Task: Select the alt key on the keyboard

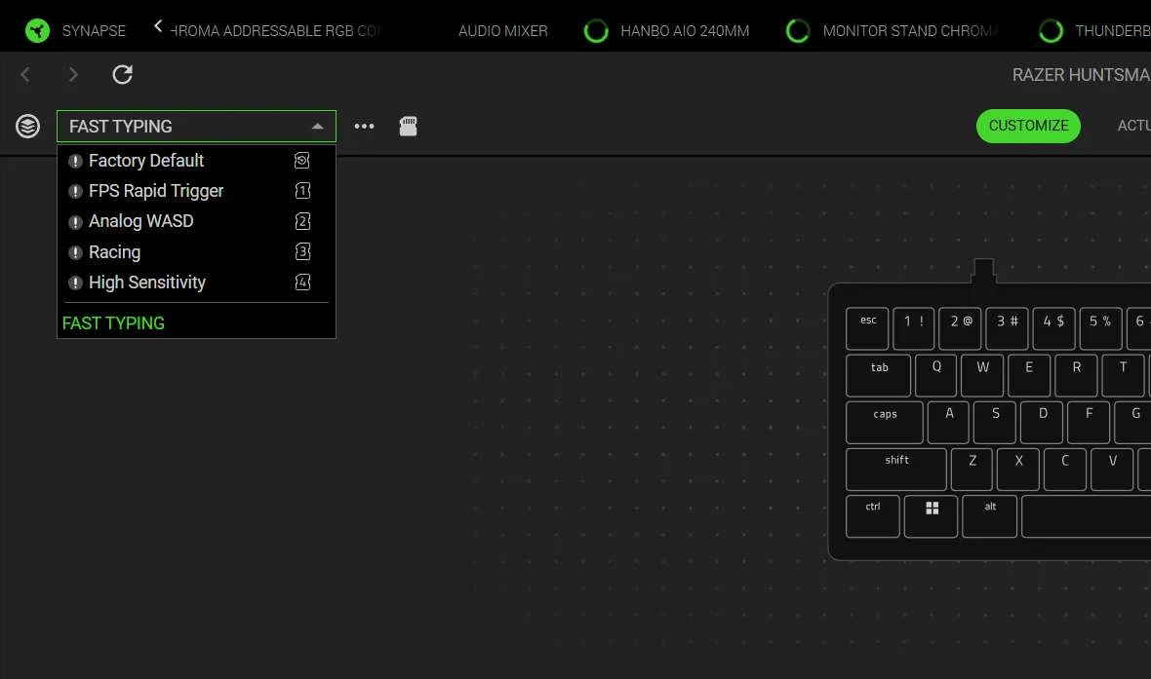Action: [989, 516]
